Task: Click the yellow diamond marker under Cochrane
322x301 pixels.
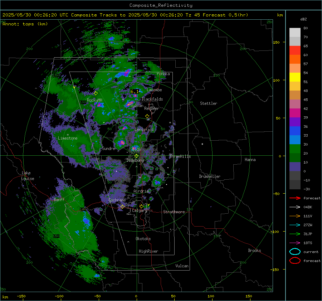Action: [122, 207]
